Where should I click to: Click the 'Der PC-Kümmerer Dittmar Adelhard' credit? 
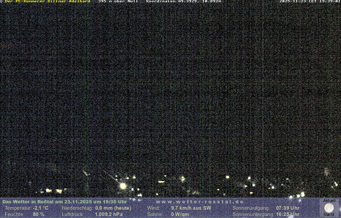pyautogui.click(x=48, y=2)
